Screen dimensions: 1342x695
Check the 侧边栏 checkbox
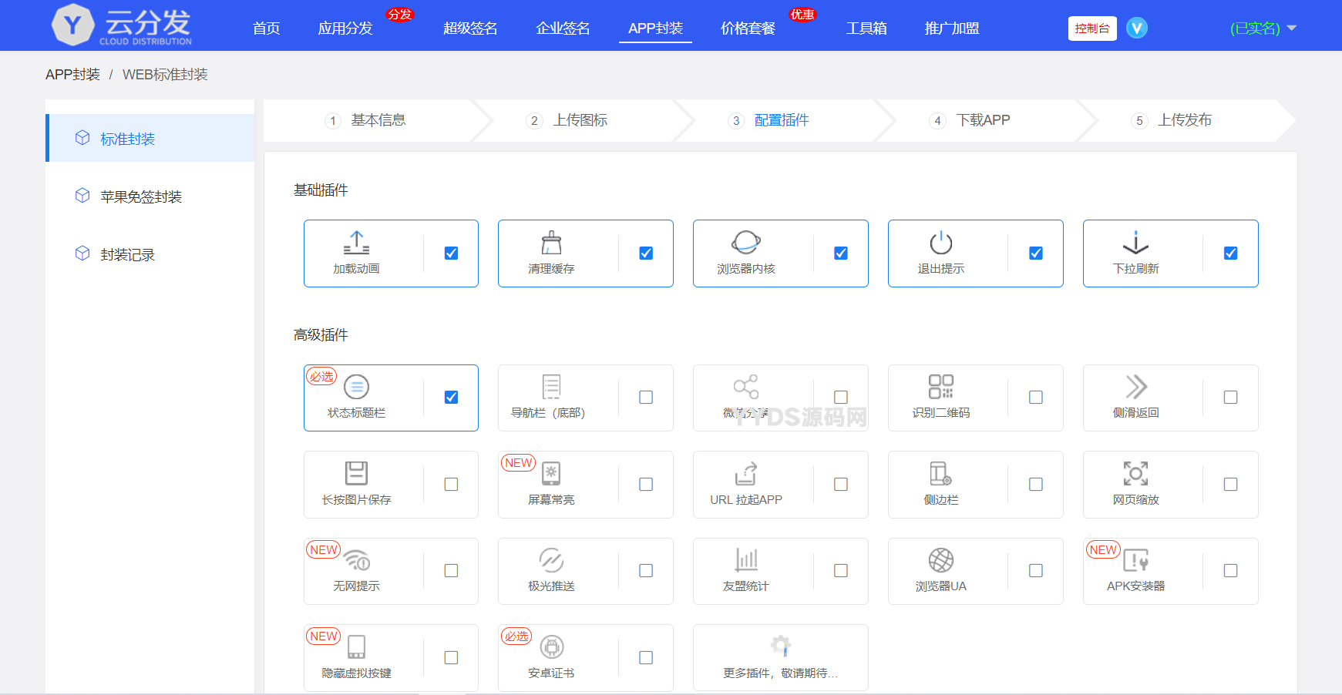tap(1036, 484)
